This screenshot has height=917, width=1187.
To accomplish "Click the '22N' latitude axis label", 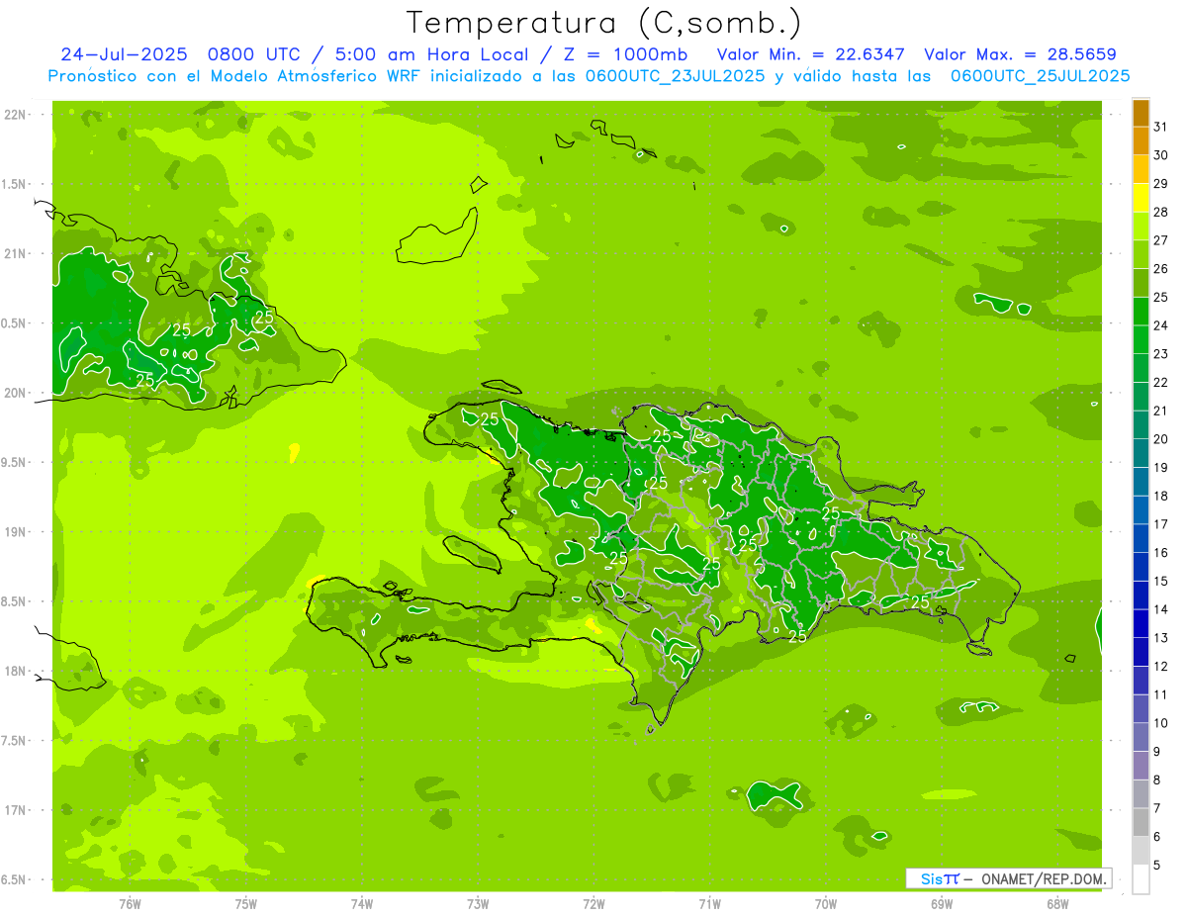I will (16, 115).
